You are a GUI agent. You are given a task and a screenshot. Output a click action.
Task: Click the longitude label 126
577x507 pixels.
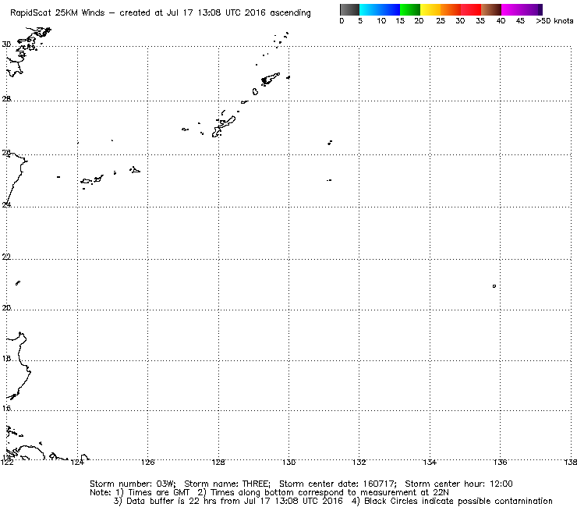pos(147,462)
